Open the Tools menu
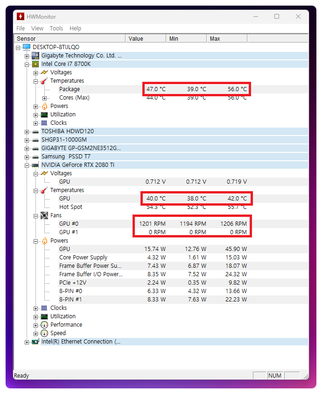This screenshot has height=394, width=322. (x=56, y=29)
